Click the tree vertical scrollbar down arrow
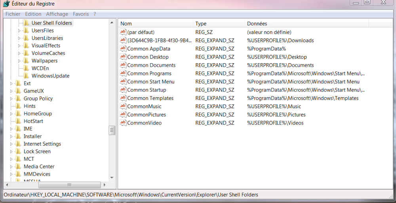The height and width of the screenshot is (203, 396). [x=112, y=178]
